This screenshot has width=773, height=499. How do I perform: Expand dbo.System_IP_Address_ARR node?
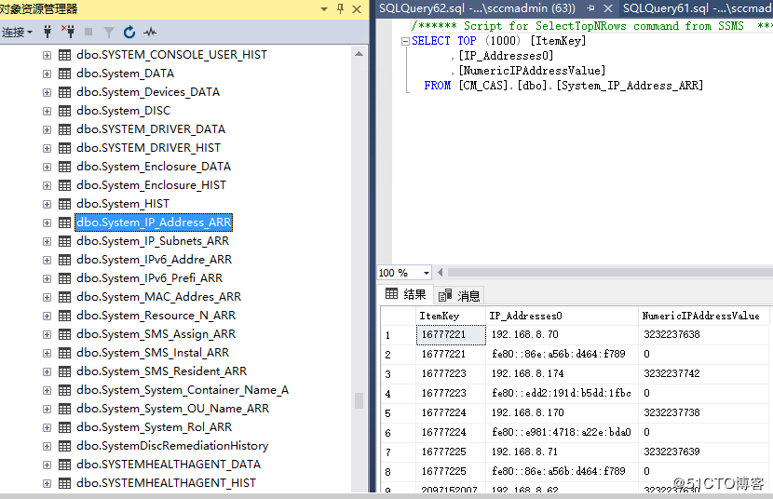click(x=47, y=223)
